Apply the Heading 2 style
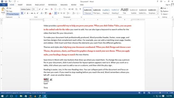 pyautogui.click(x=115, y=11)
